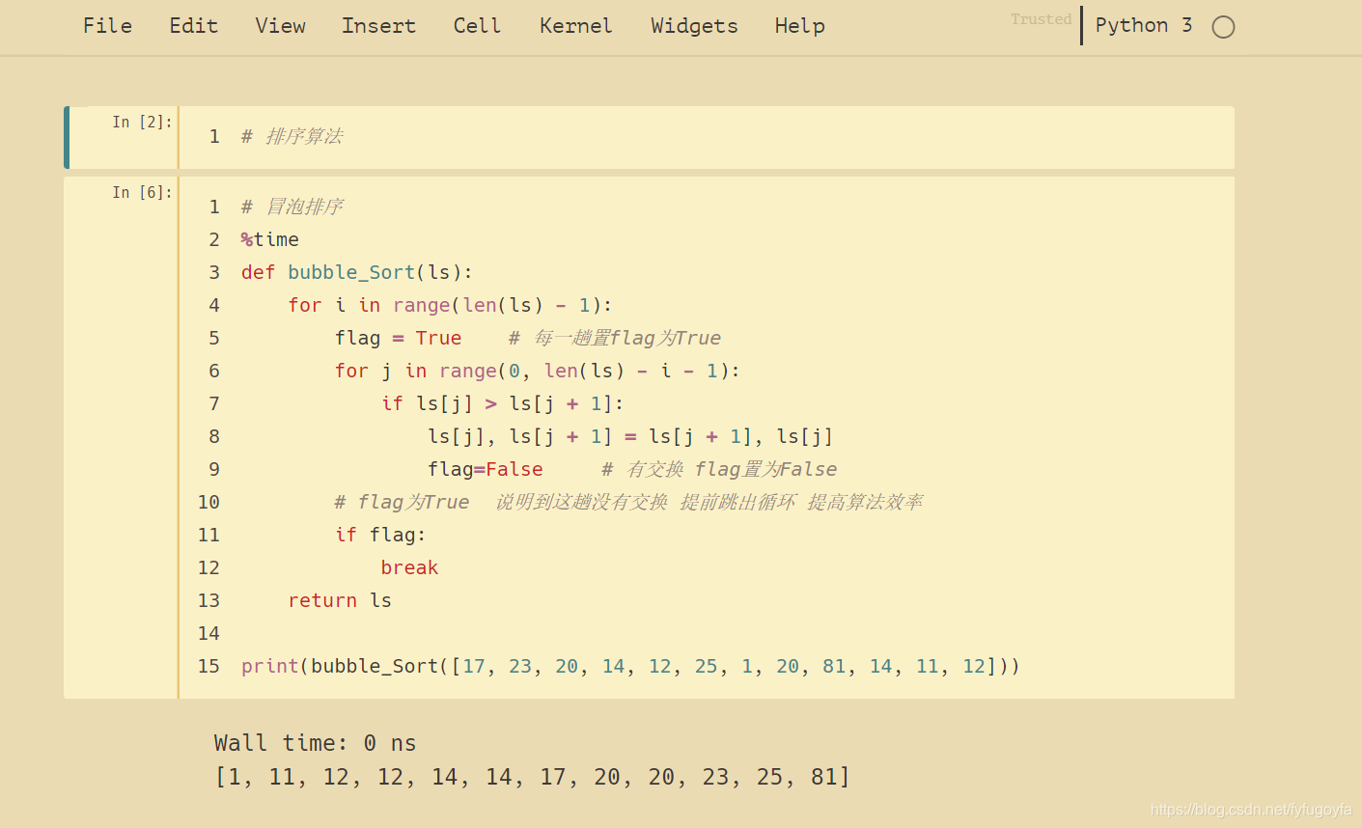
Task: Click the inner 'for j in range' line
Action: pos(537,371)
